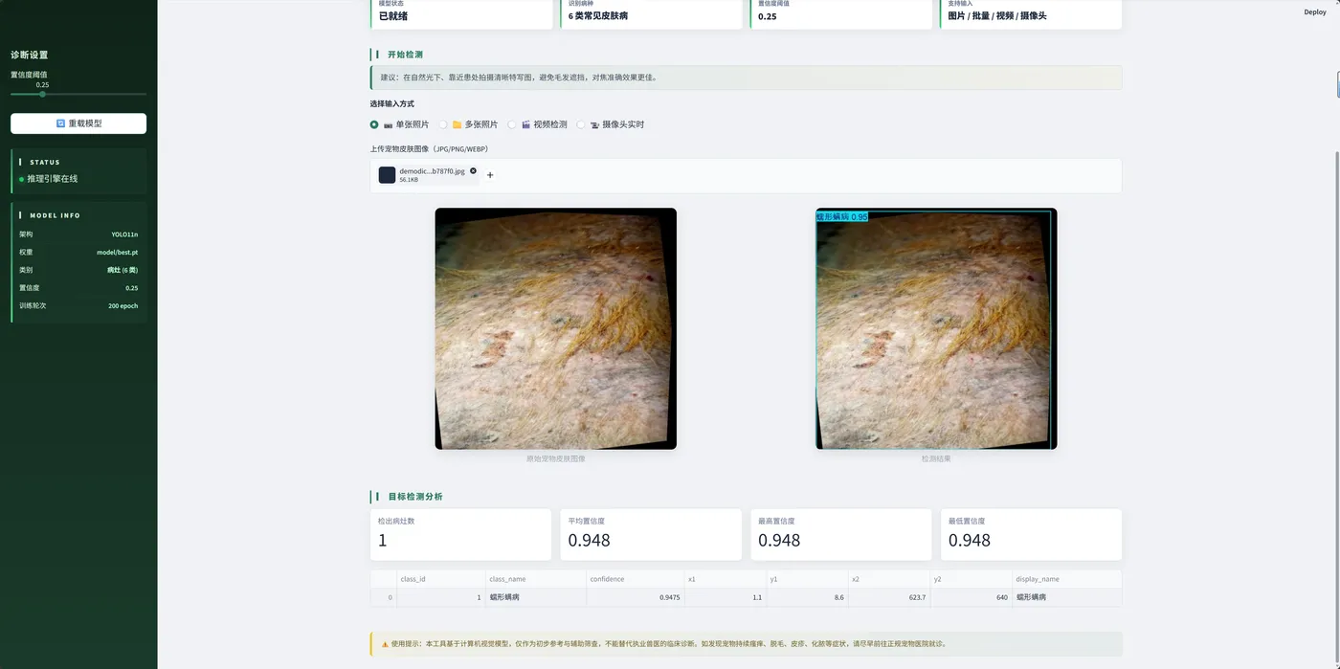Click the class_name column header
1340x669 pixels.
[x=536, y=579]
